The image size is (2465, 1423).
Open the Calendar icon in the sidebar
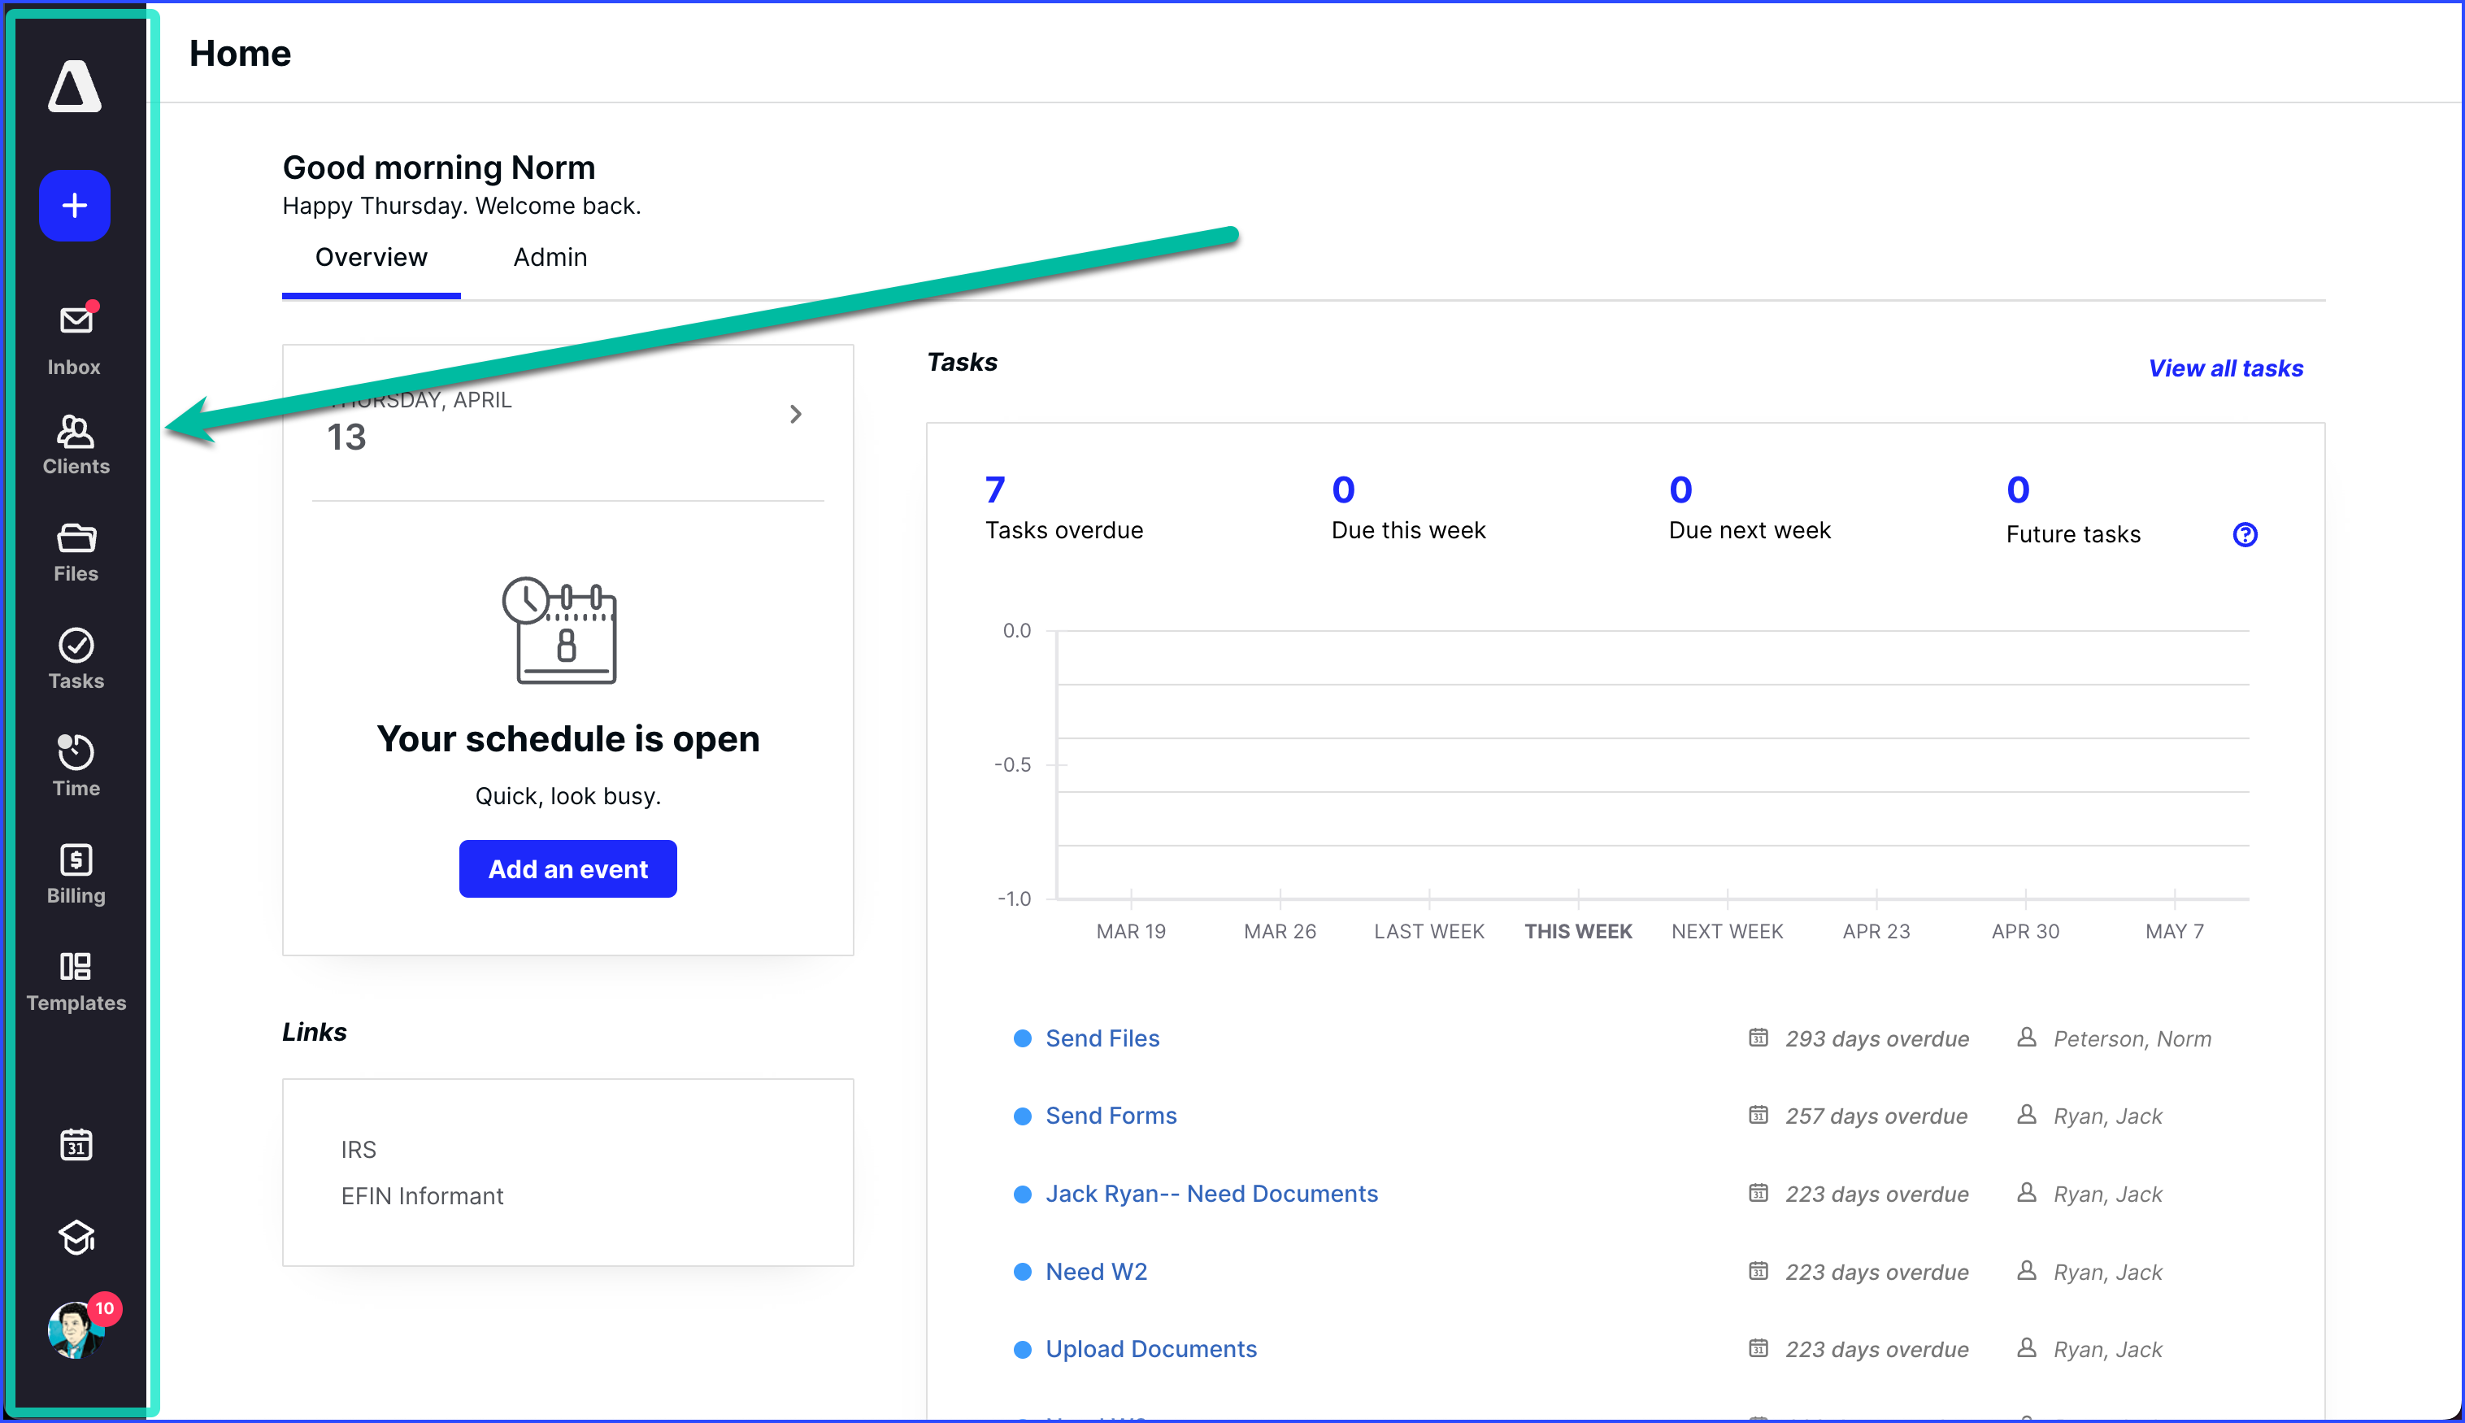(x=76, y=1143)
